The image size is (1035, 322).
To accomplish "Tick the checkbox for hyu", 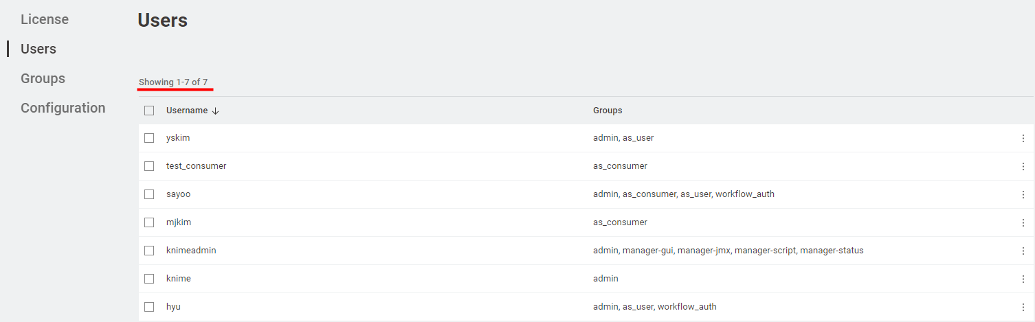I will pos(149,307).
